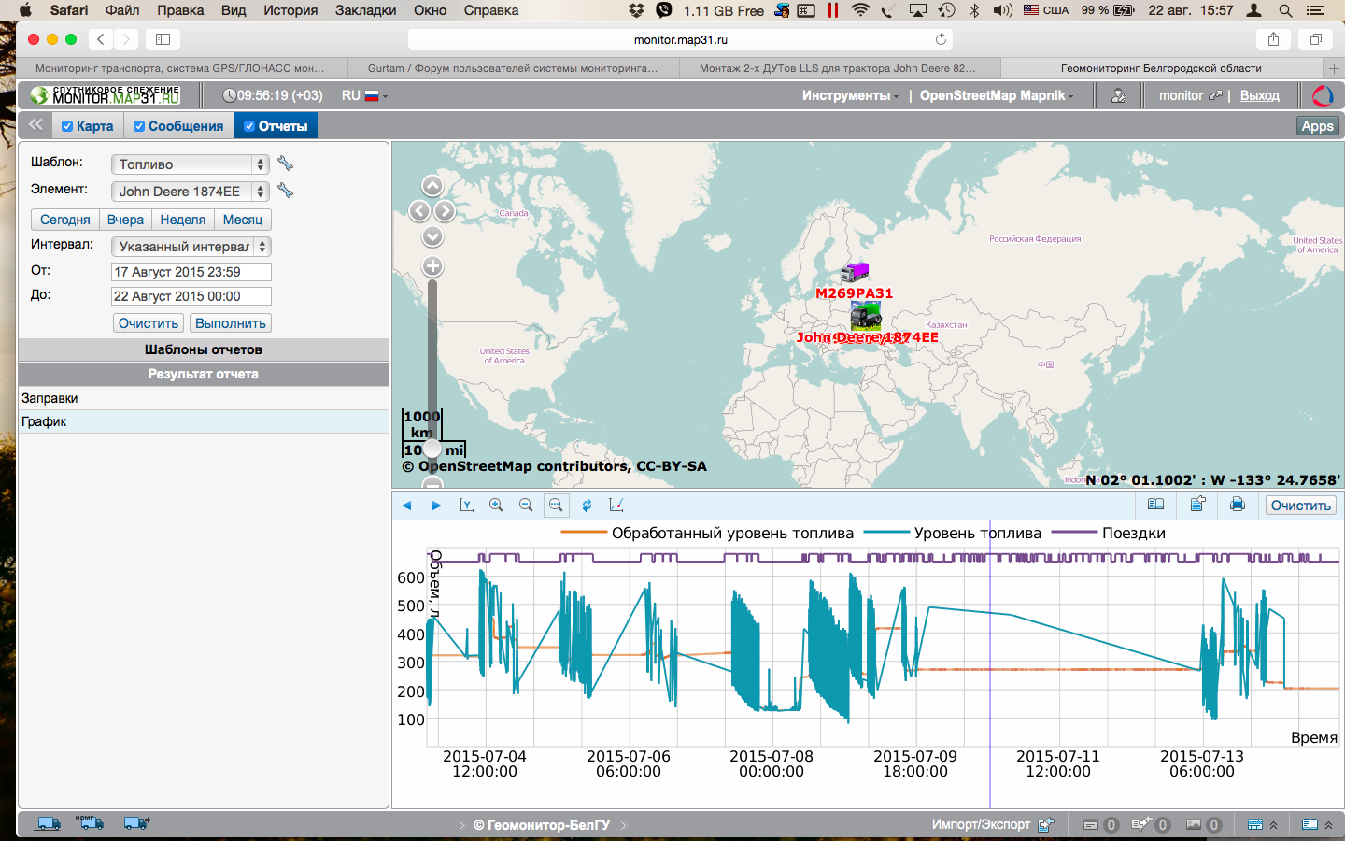The height and width of the screenshot is (841, 1345).
Task: Click the chart zoom in magnifier icon
Action: coord(496,505)
